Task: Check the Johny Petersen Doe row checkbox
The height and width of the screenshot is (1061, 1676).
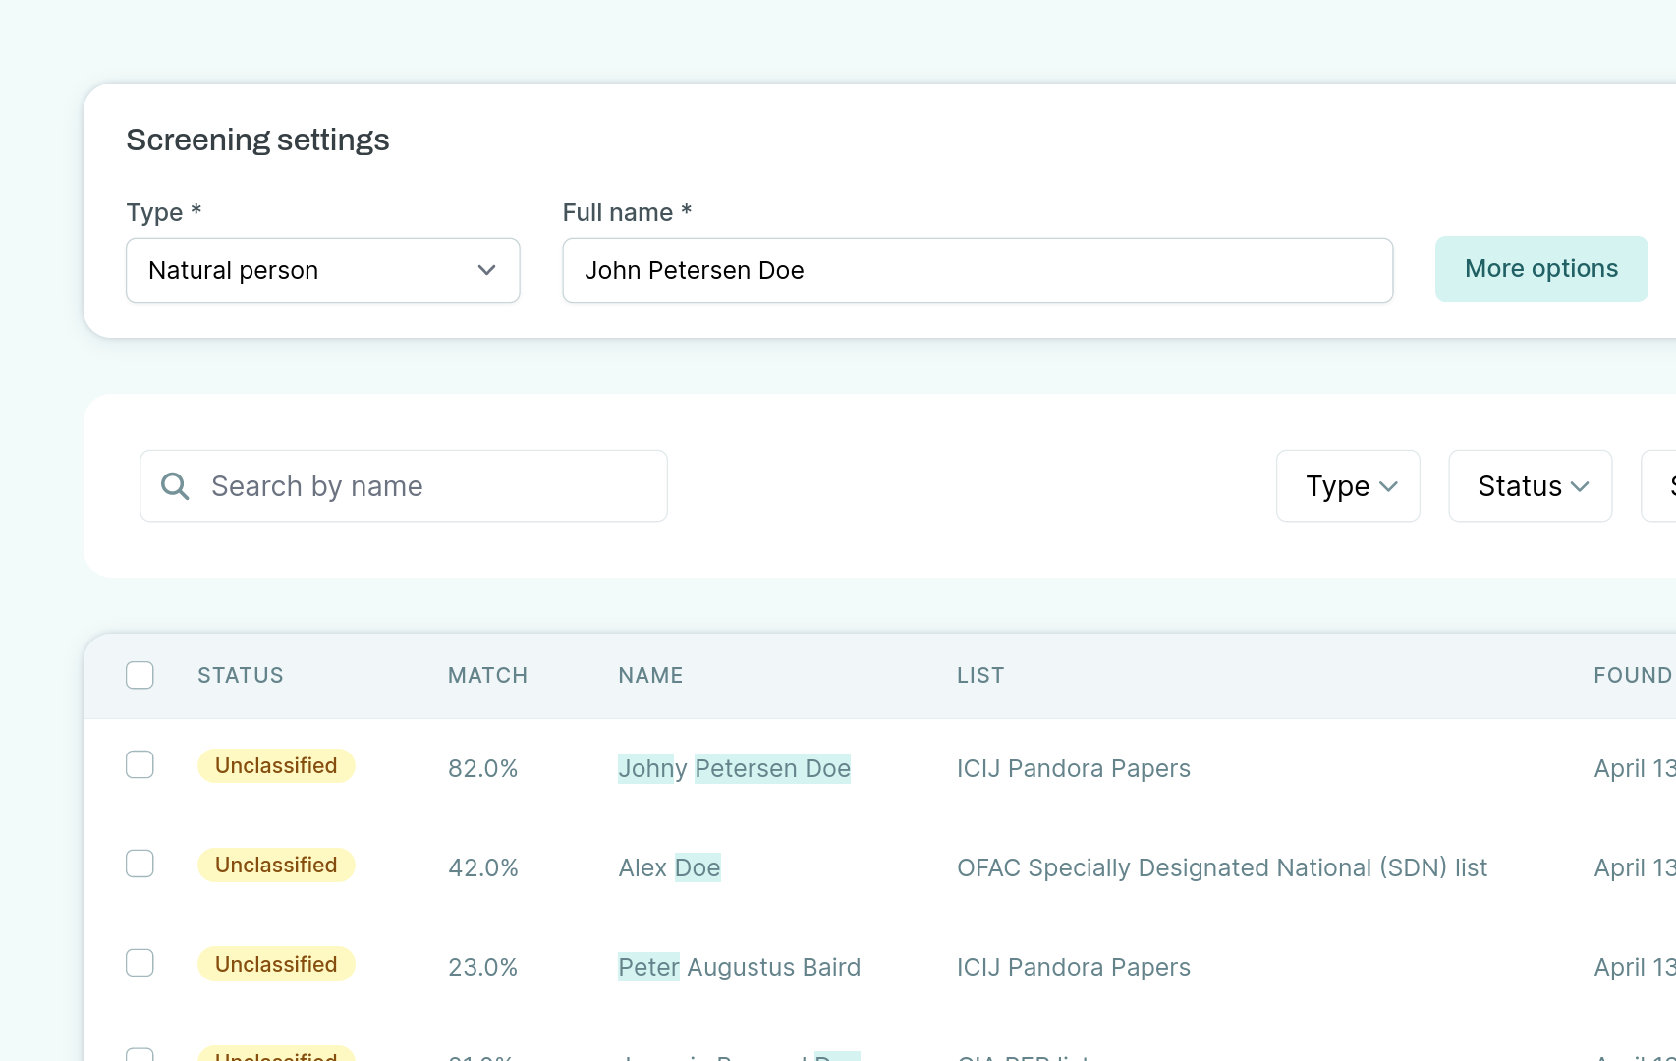Action: pyautogui.click(x=140, y=764)
